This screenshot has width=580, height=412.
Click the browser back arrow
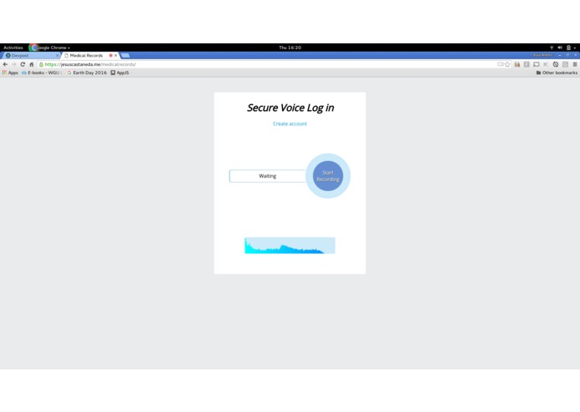pos(5,64)
